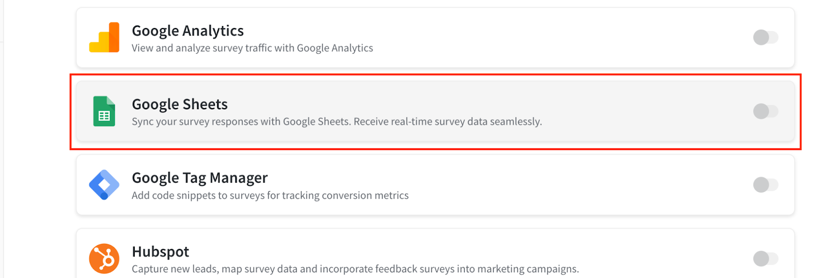Toggle Google Tag Manager integration on
This screenshot has width=817, height=278.
click(765, 185)
